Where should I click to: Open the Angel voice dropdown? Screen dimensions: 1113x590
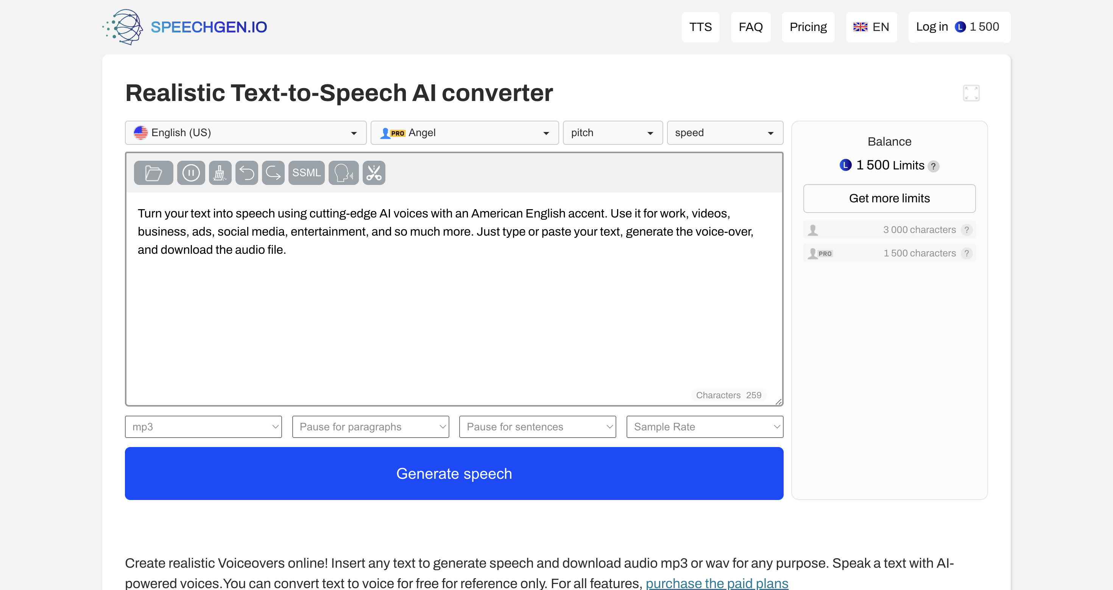(465, 133)
